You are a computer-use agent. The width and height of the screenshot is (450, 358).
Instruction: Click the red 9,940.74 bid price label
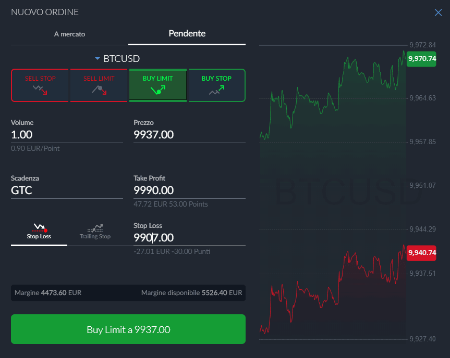point(422,253)
